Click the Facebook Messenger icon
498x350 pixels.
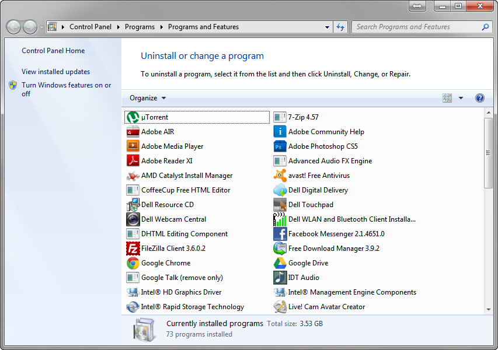point(280,234)
